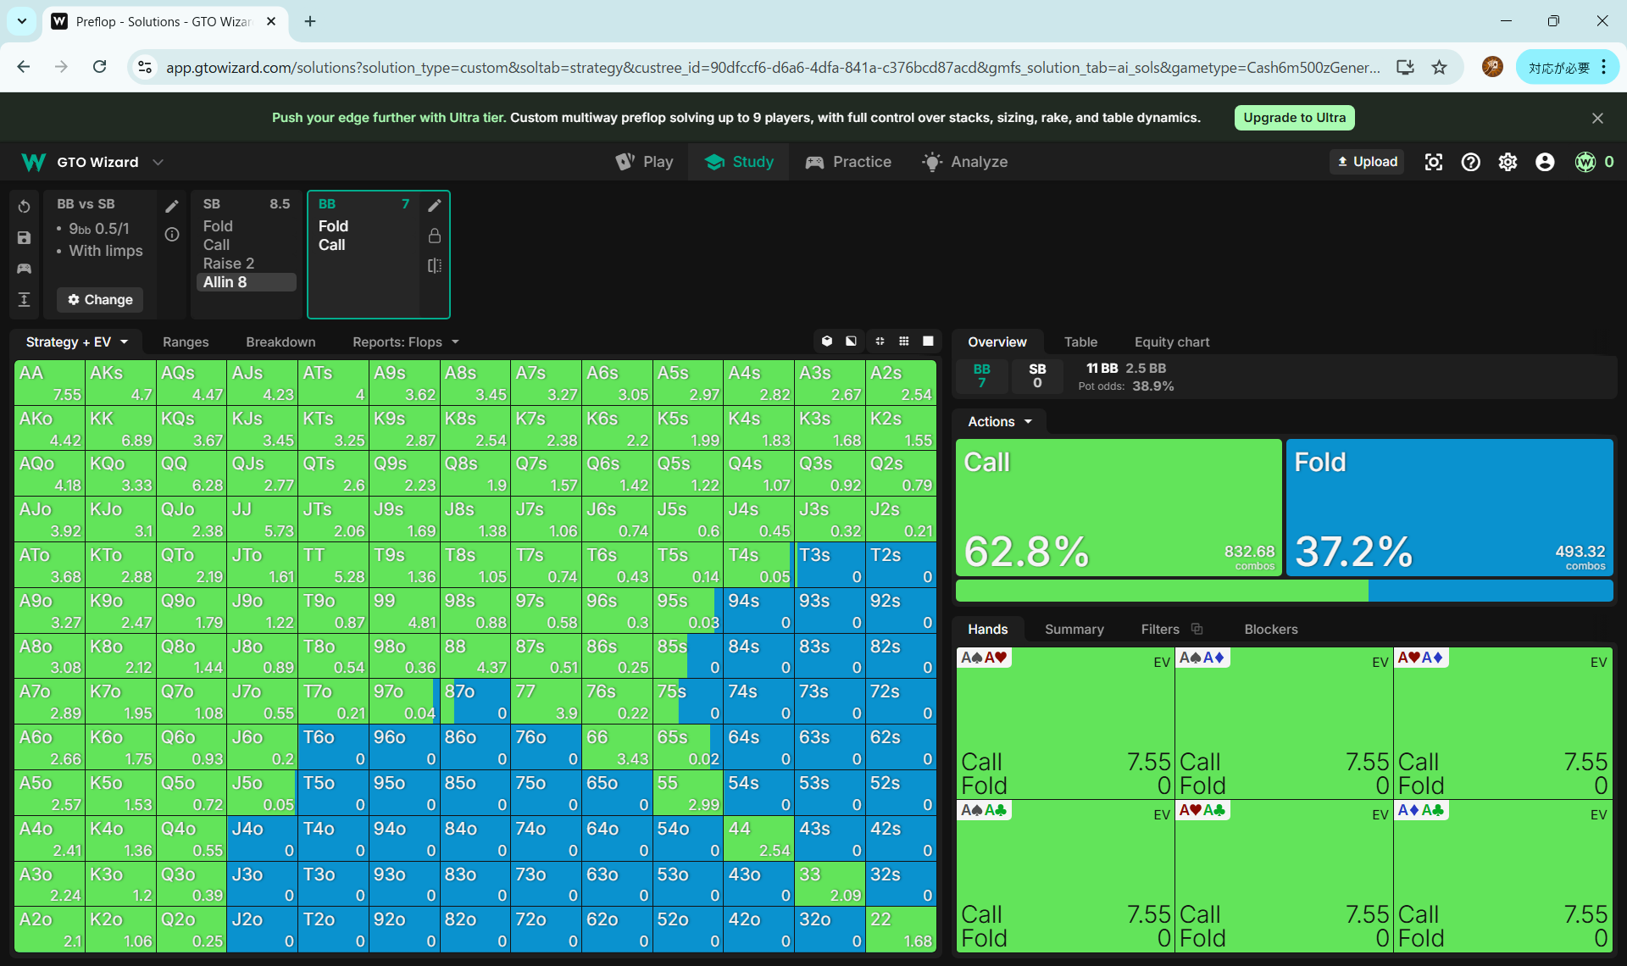Click the screenshot capture icon in top bar
The image size is (1627, 966).
coord(1433,162)
